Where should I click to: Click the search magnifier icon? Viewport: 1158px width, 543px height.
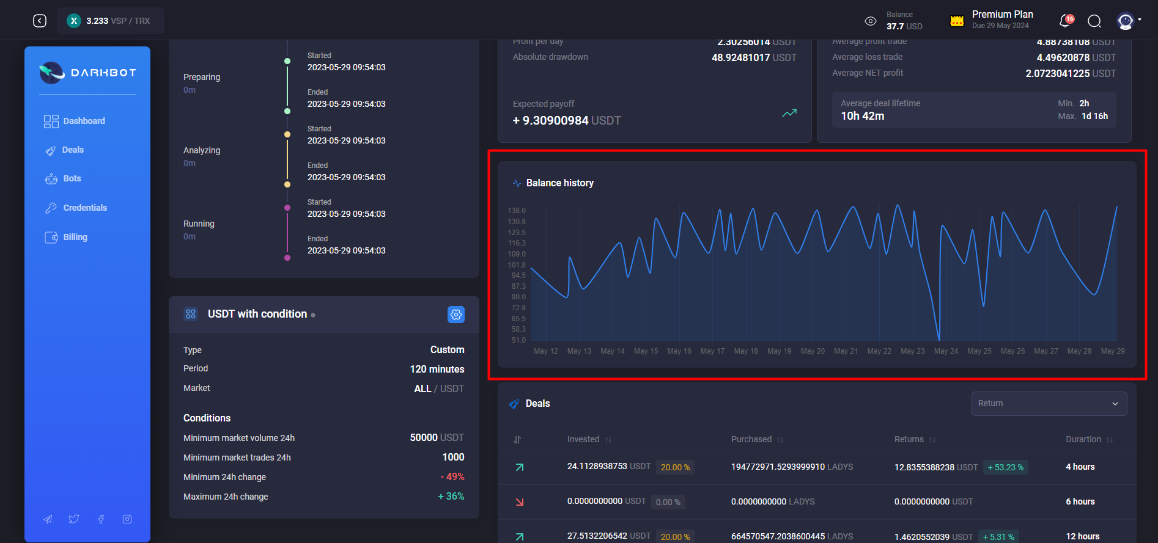[x=1094, y=21]
